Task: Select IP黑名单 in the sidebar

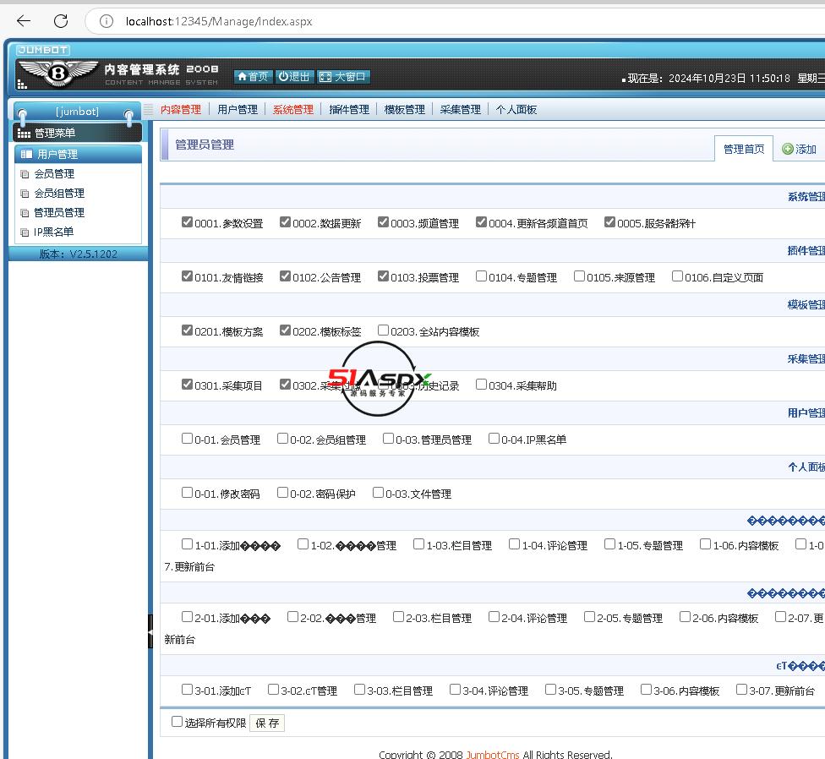Action: (x=53, y=232)
